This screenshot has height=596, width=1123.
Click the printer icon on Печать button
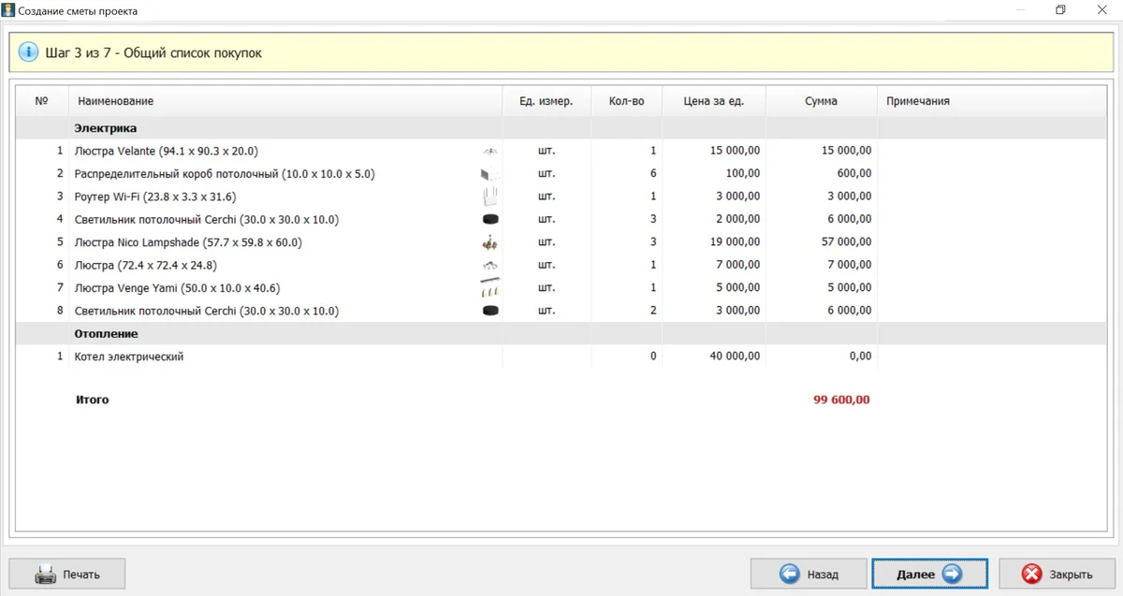[46, 574]
